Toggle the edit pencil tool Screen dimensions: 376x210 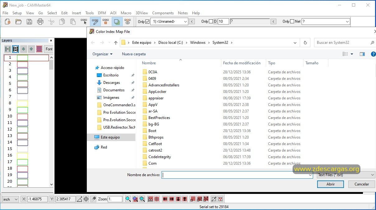pyautogui.click(x=95, y=21)
